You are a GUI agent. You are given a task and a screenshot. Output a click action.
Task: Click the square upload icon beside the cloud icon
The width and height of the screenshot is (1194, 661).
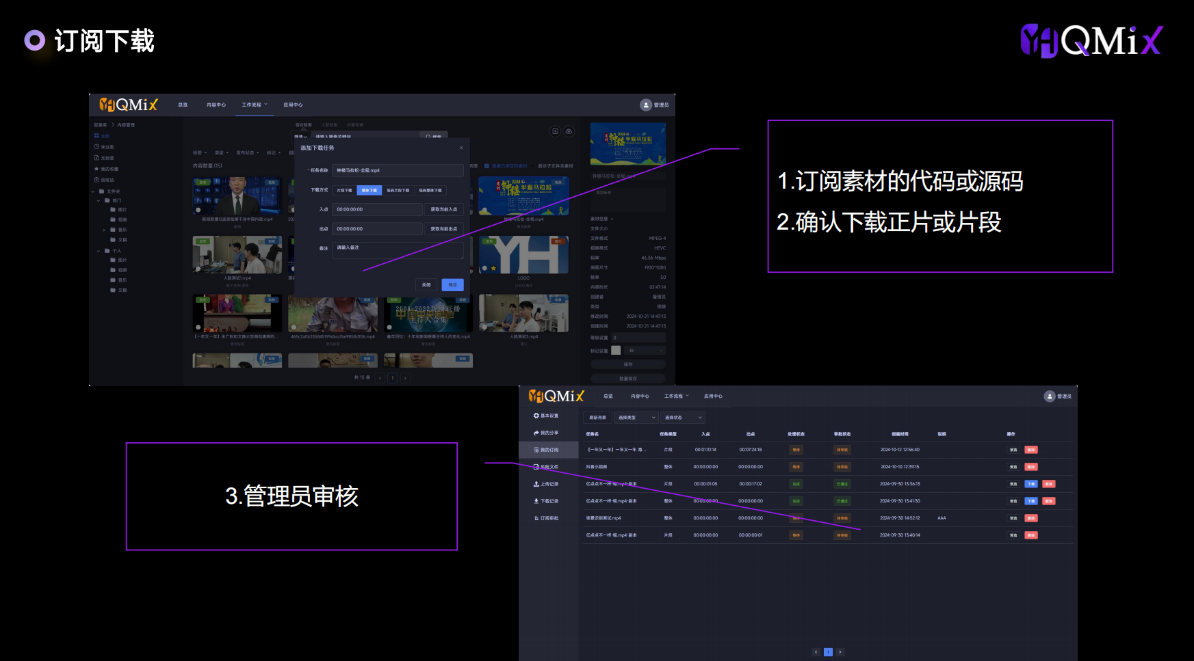coord(555,131)
